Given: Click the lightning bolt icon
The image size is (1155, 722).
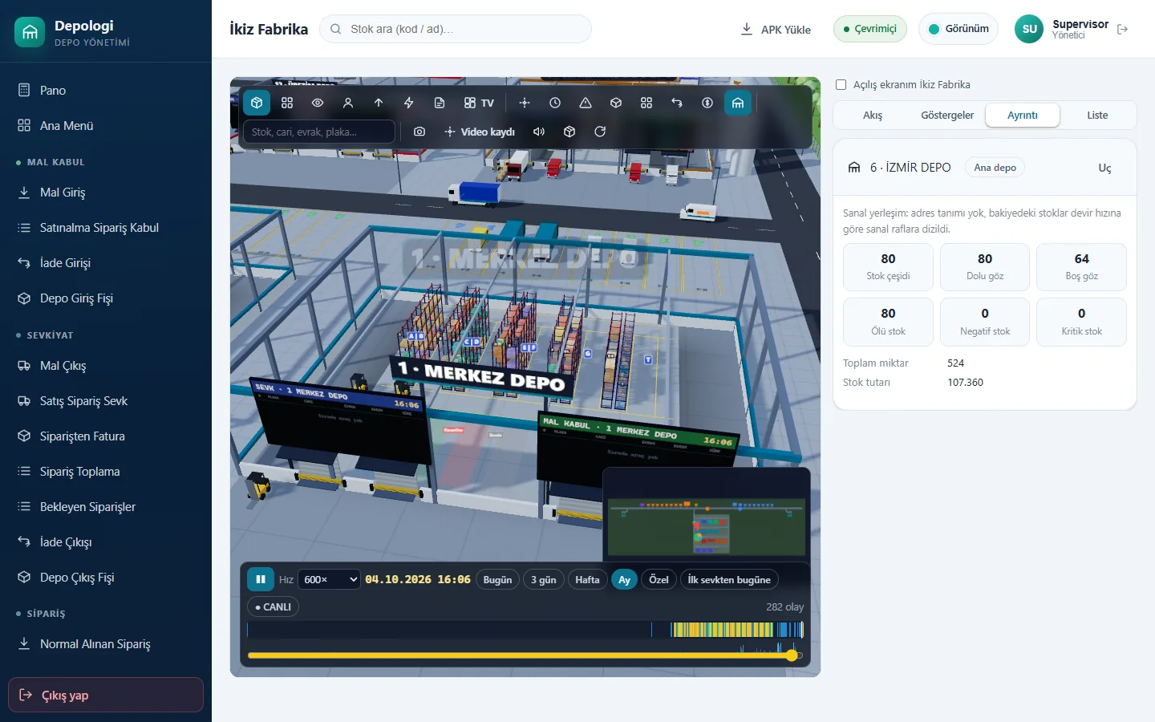Looking at the screenshot, I should pos(409,103).
